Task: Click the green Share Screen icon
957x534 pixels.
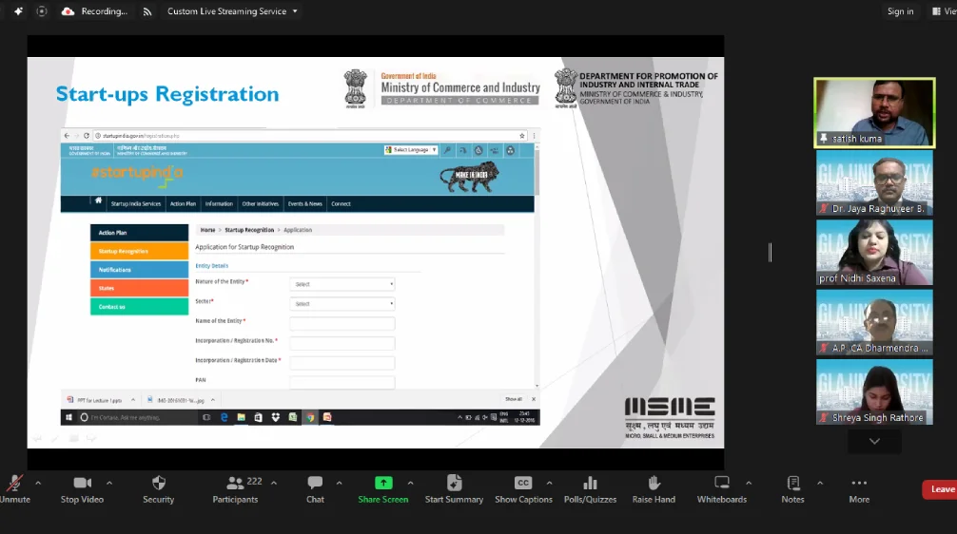Action: [383, 483]
